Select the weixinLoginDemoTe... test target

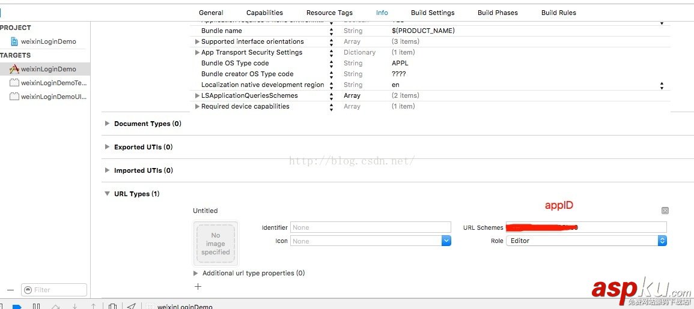[48, 83]
